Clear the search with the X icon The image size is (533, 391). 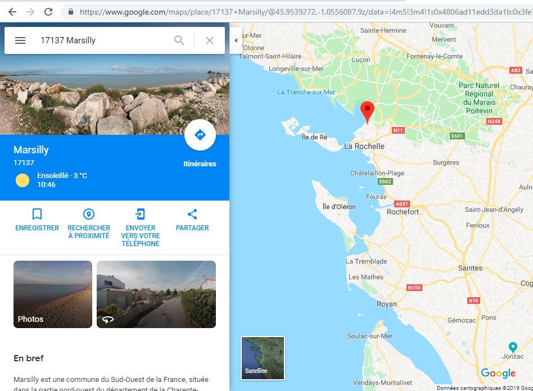pos(210,40)
